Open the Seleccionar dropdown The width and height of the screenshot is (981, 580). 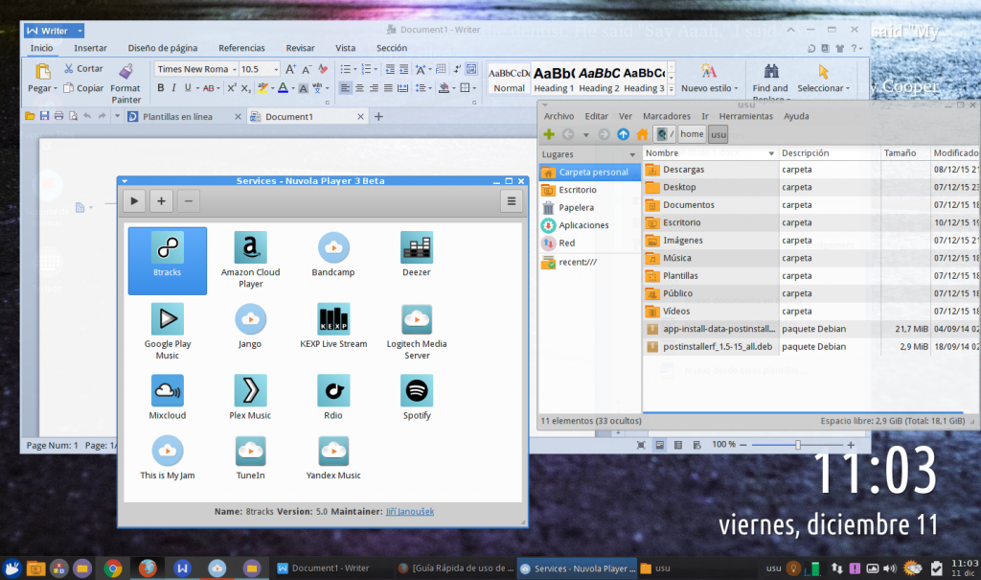[848, 88]
